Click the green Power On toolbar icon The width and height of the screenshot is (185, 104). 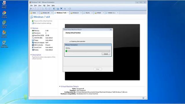click(31, 8)
